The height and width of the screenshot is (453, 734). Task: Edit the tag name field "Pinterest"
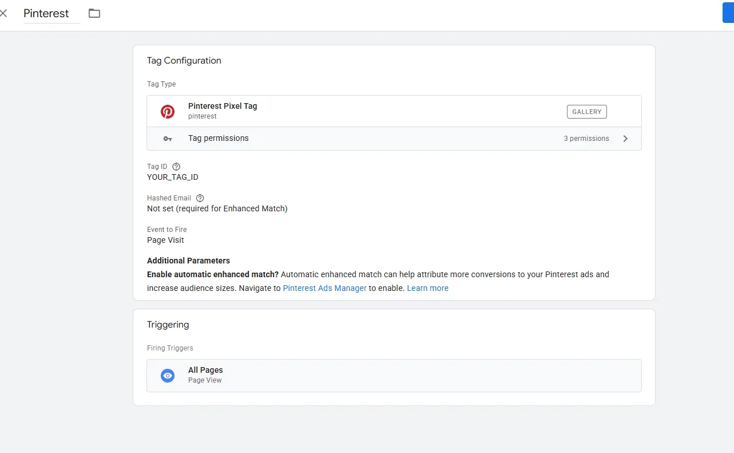pos(51,14)
